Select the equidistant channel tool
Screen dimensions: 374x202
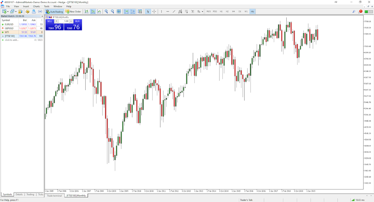tap(180, 11)
